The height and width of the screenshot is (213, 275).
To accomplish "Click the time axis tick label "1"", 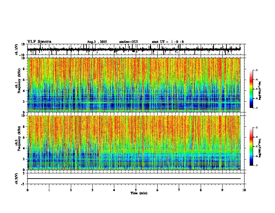I will (x=49, y=190).
